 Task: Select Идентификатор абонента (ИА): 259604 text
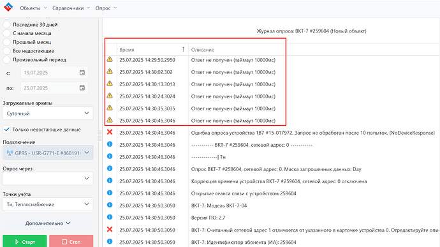244,243
